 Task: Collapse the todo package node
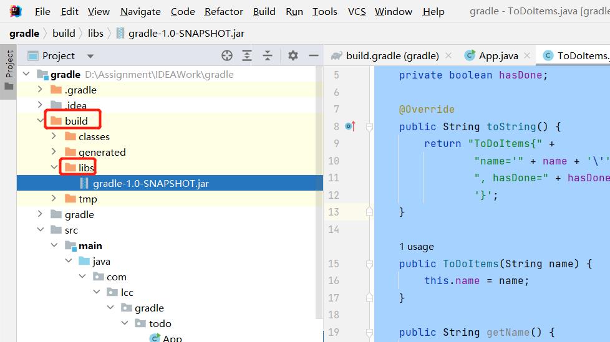click(x=125, y=323)
